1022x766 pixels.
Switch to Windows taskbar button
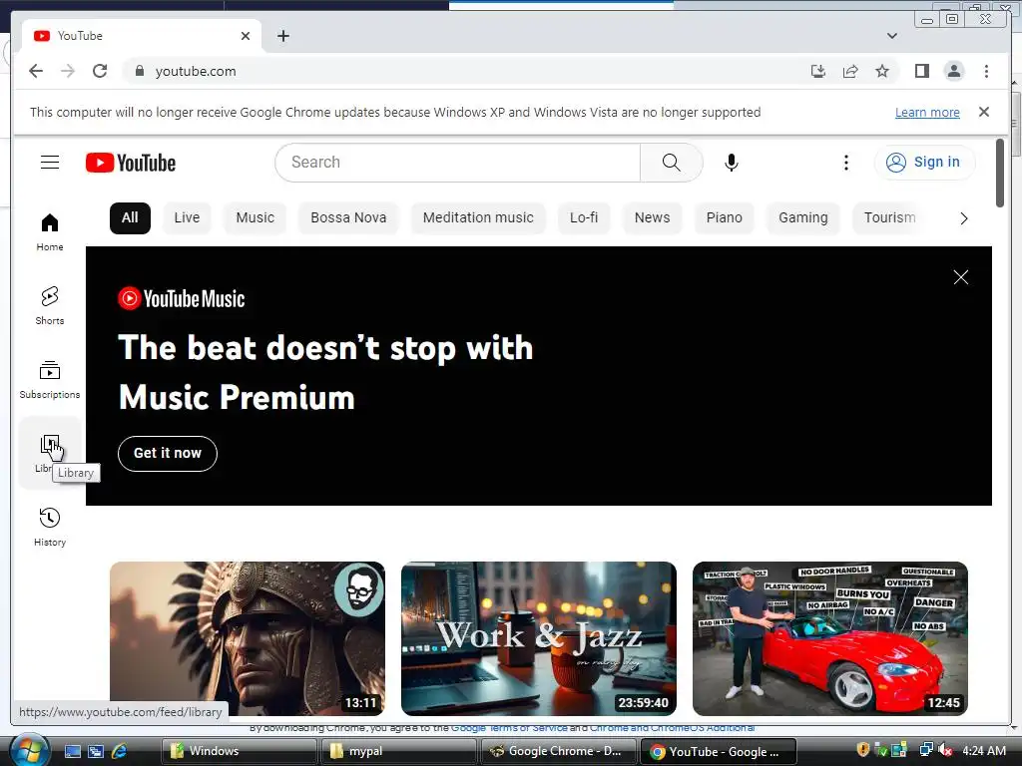point(240,751)
